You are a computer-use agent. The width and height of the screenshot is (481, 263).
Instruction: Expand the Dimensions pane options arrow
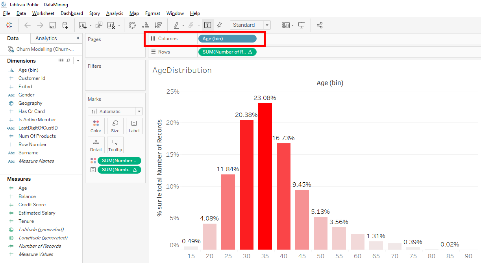coord(78,61)
